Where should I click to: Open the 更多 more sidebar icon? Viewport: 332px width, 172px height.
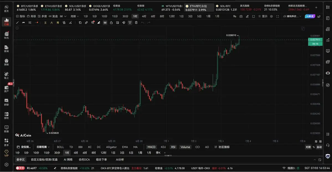pos(6,142)
